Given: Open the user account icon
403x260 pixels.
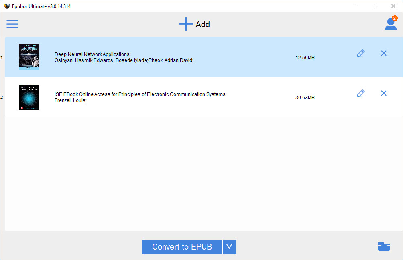Looking at the screenshot, I should click(391, 23).
